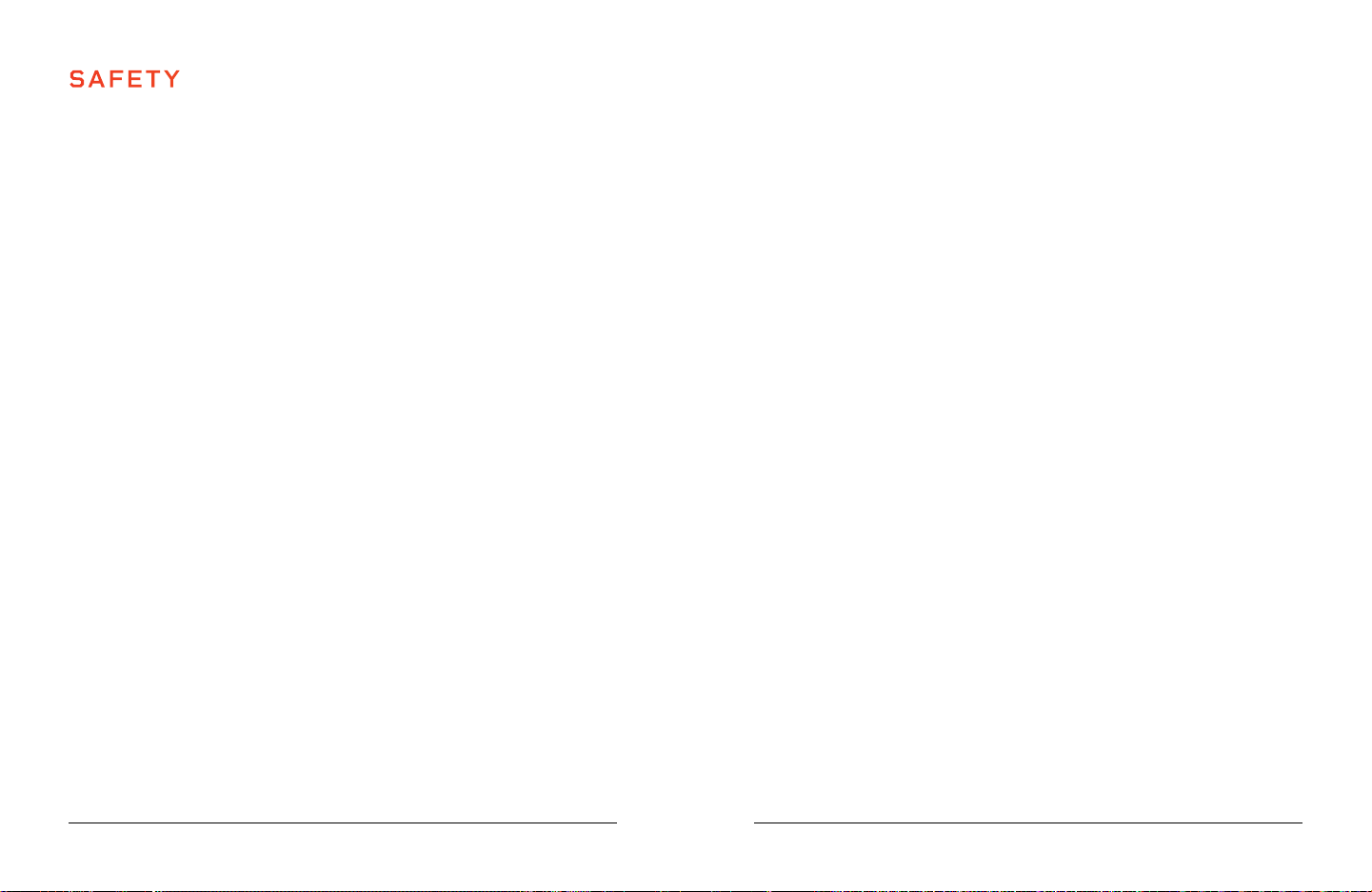Image resolution: width=1372 pixels, height=892 pixels.
Task: Click the red SAFETY heading
Action: point(125,79)
